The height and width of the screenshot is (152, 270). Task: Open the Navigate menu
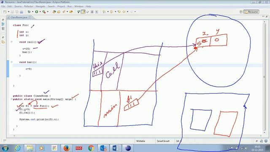[40, 6]
